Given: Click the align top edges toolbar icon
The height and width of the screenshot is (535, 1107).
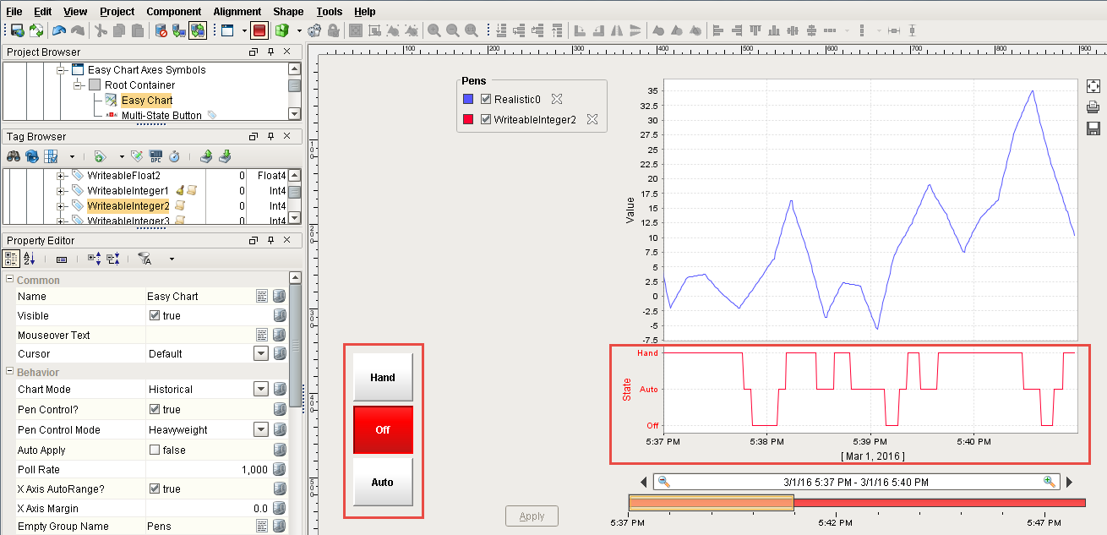Looking at the screenshot, I should pos(756,30).
